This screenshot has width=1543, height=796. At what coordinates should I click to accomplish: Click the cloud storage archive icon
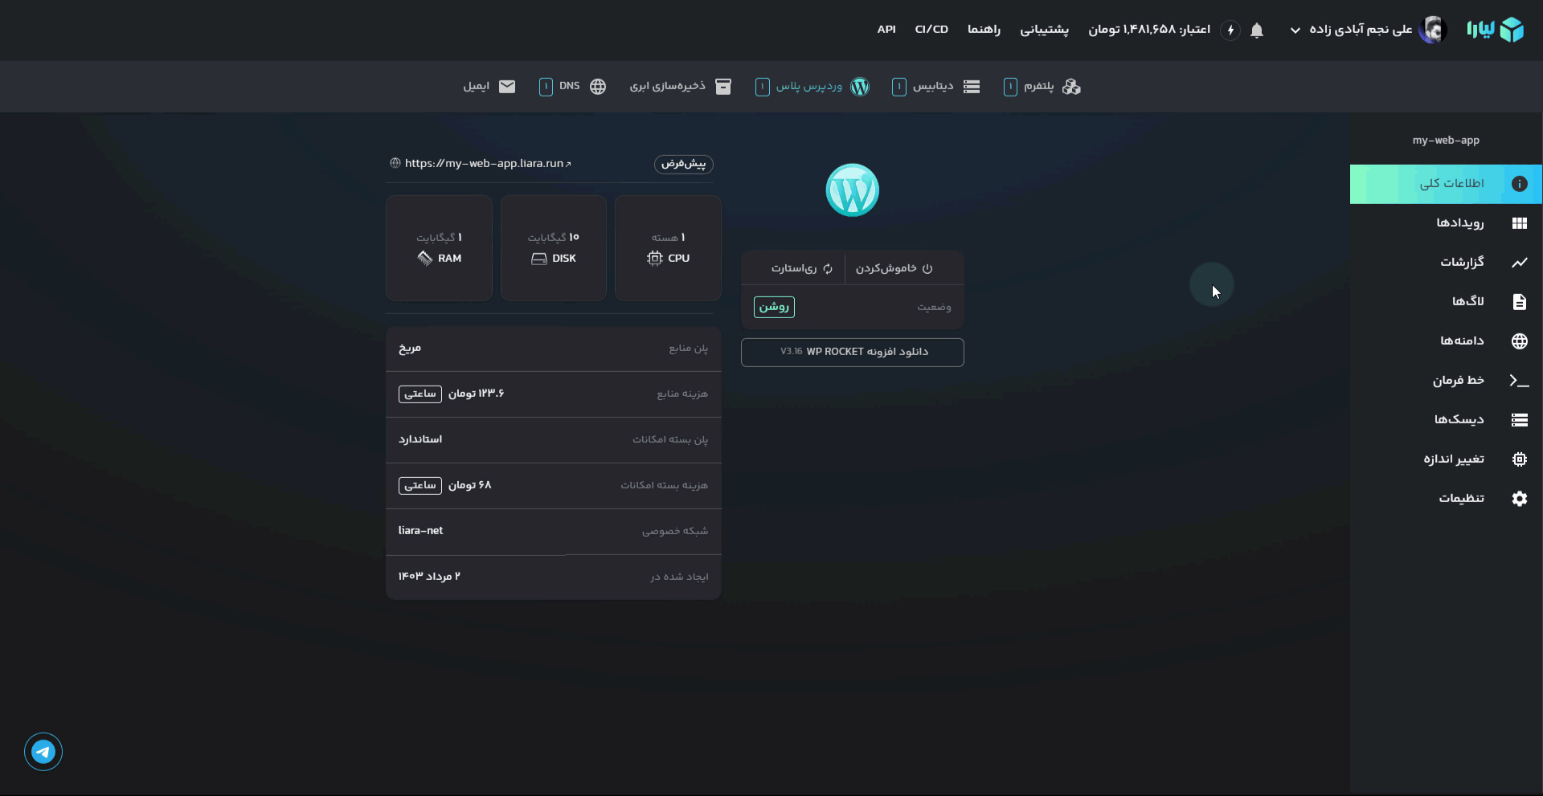[723, 87]
